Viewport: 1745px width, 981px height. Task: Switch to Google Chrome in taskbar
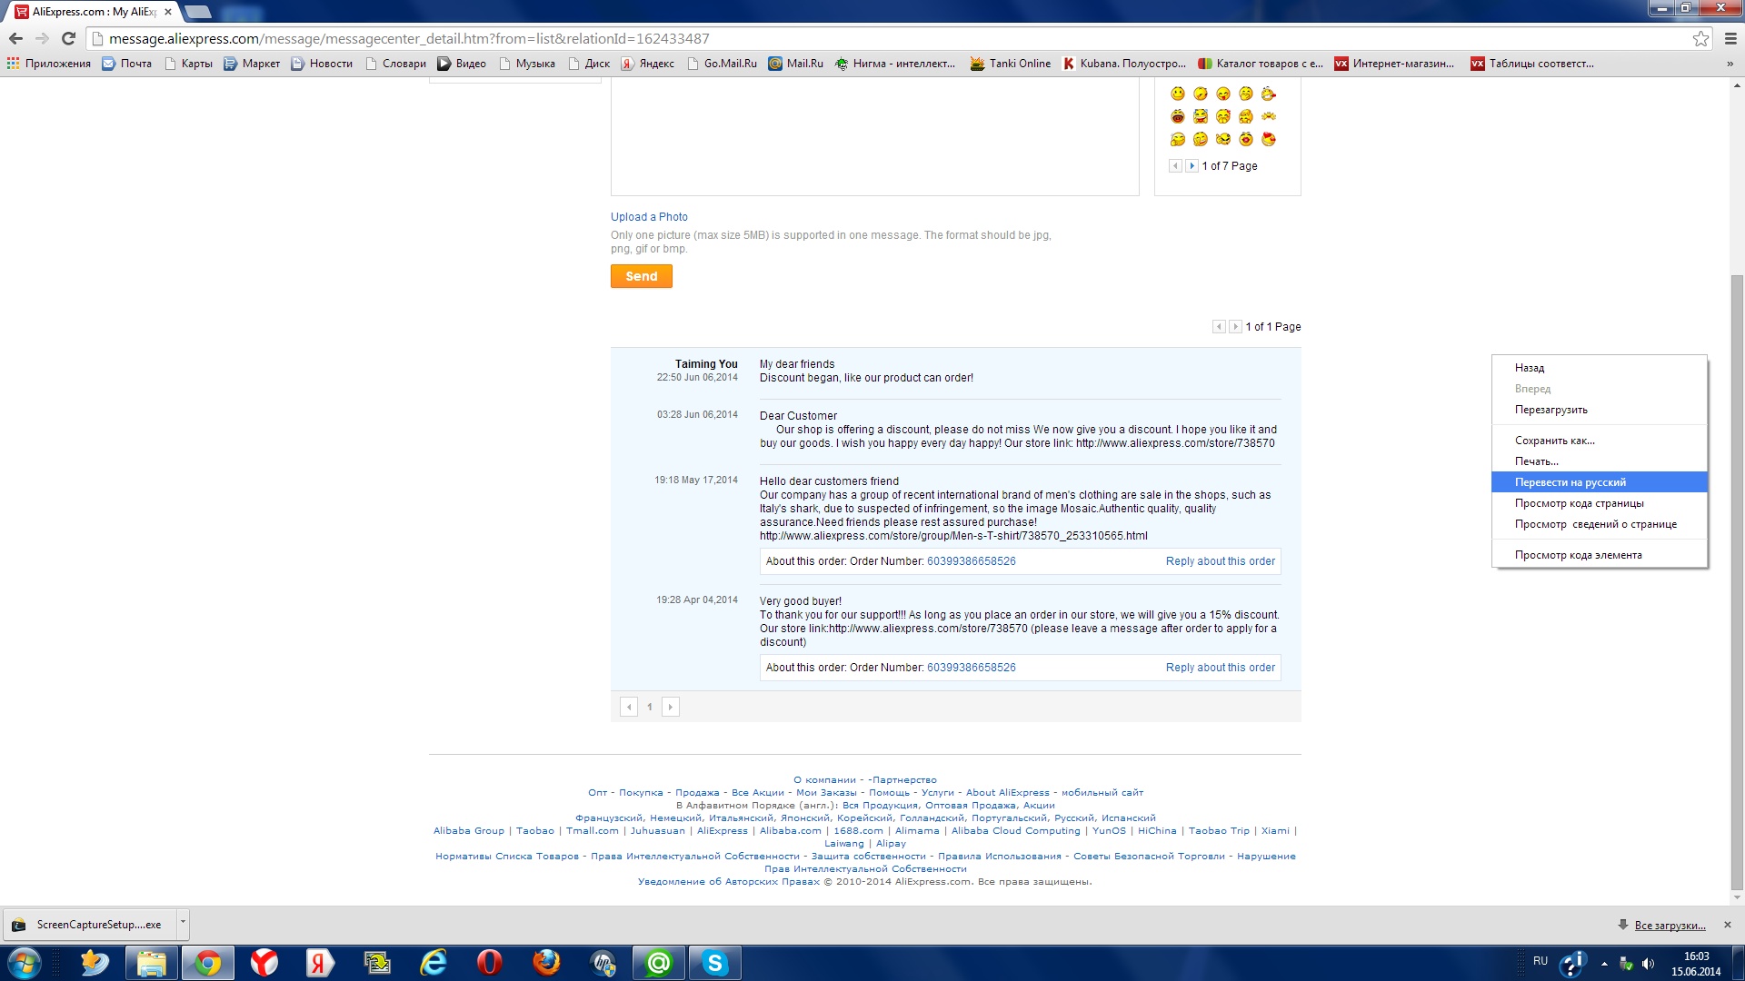(208, 963)
